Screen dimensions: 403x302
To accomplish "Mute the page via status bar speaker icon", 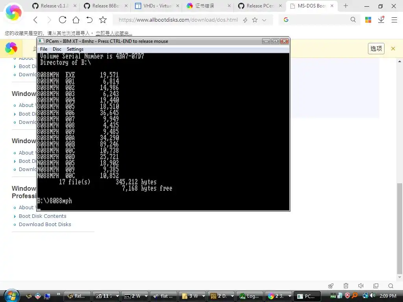I will point(361,286).
